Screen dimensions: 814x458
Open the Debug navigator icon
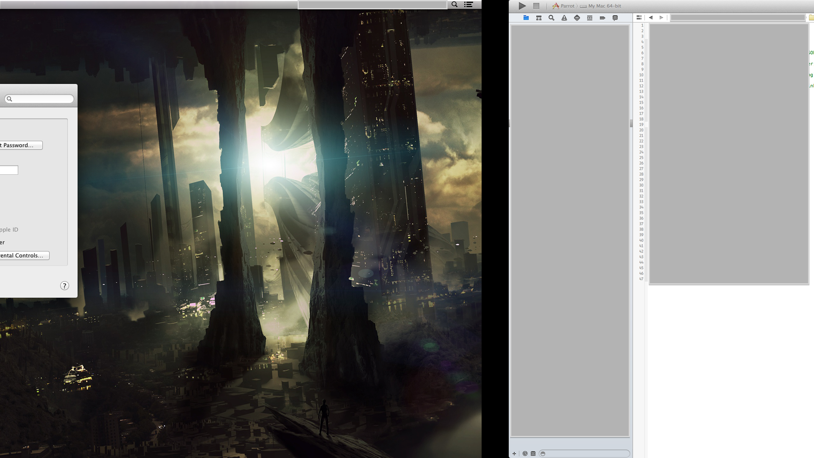(x=590, y=18)
